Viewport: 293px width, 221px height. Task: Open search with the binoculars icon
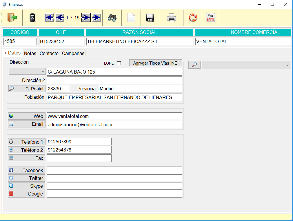(112, 18)
